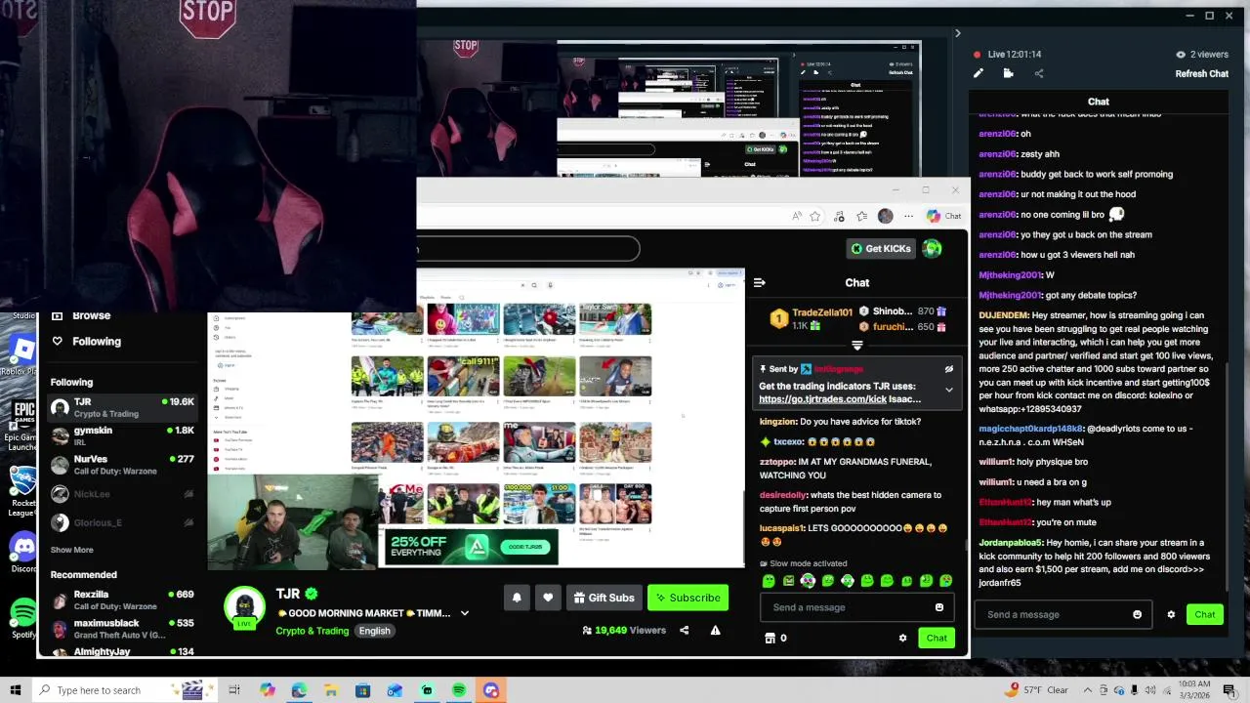Image resolution: width=1250 pixels, height=703 pixels.
Task: Click the green Chat button in the streaming app
Action: point(1205,614)
